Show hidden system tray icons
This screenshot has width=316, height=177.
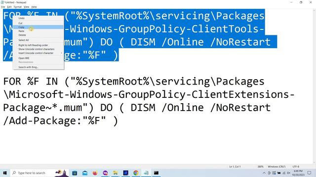(x=264, y=173)
